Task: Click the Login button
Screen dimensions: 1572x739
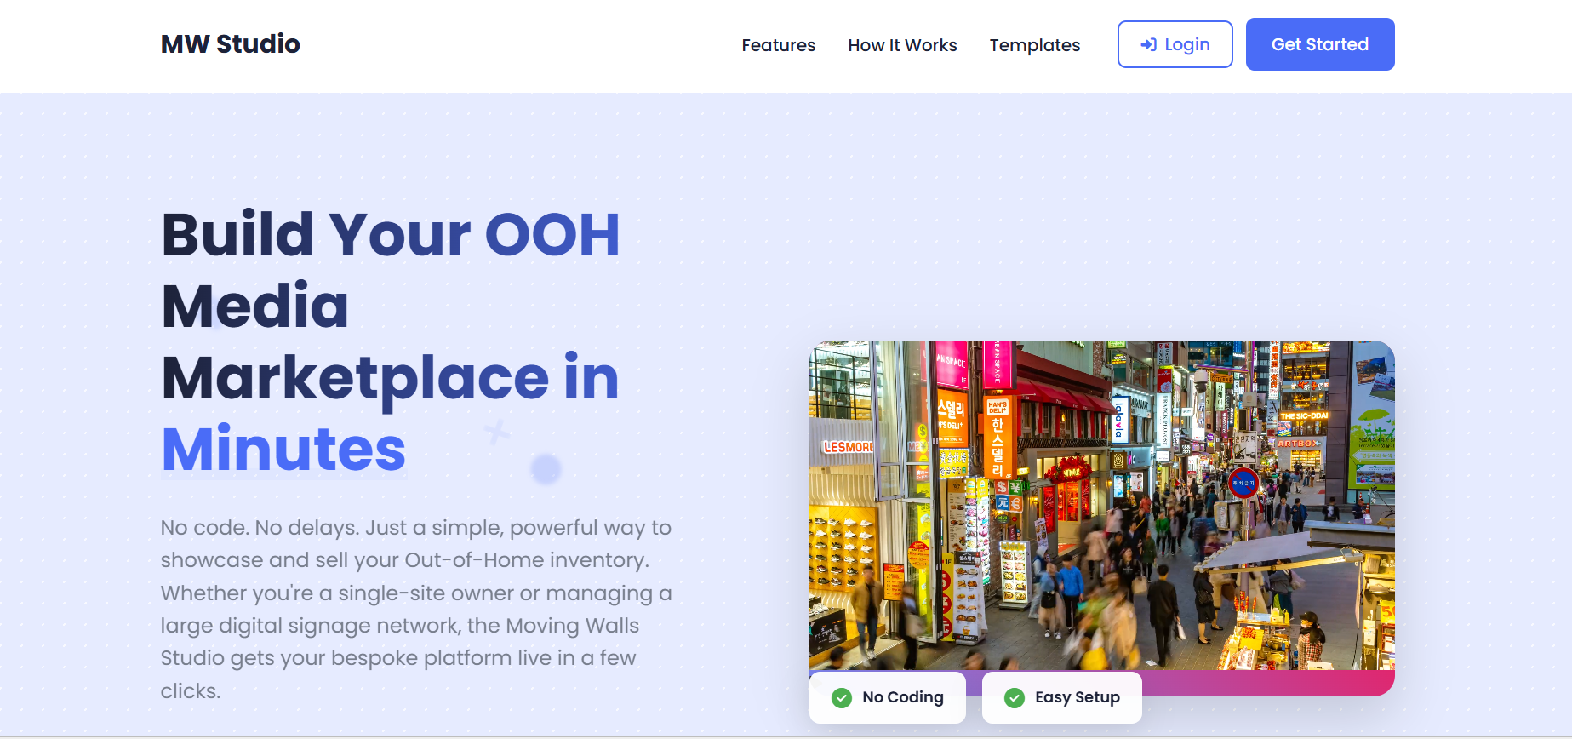Action: (1175, 44)
